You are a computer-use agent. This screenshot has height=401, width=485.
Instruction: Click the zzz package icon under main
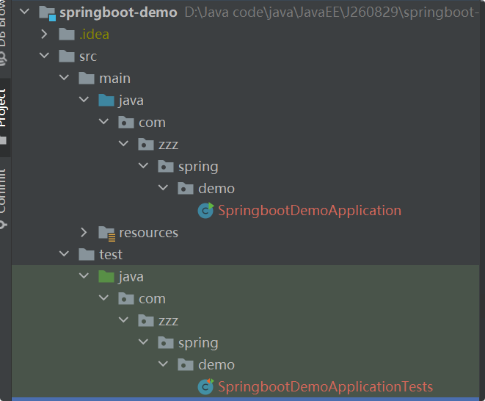point(146,144)
